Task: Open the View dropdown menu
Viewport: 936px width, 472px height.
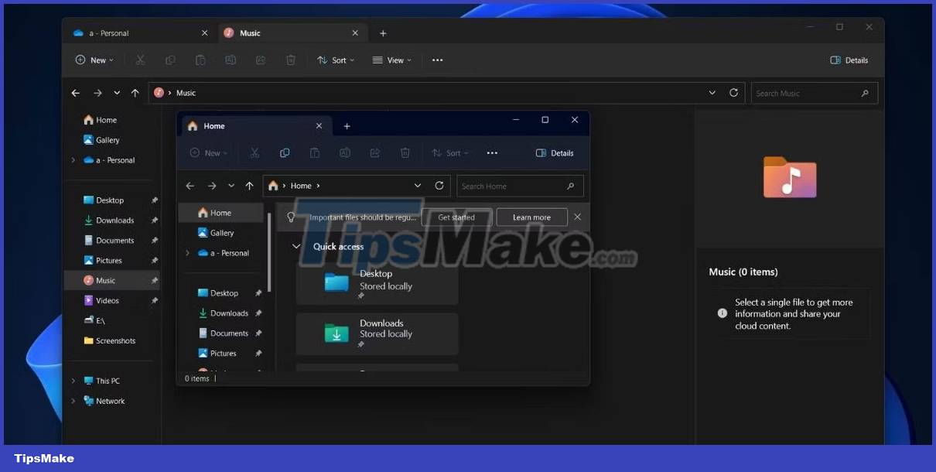Action: click(x=391, y=60)
